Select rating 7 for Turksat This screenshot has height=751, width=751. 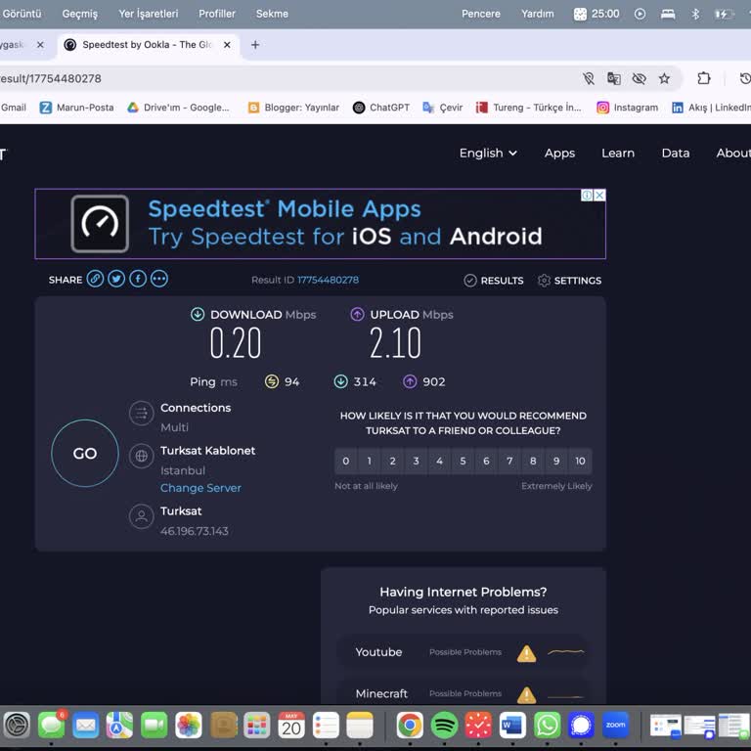click(x=509, y=461)
